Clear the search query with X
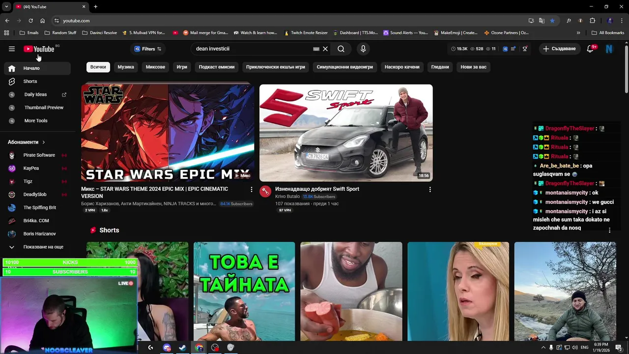629x354 pixels. tap(325, 49)
